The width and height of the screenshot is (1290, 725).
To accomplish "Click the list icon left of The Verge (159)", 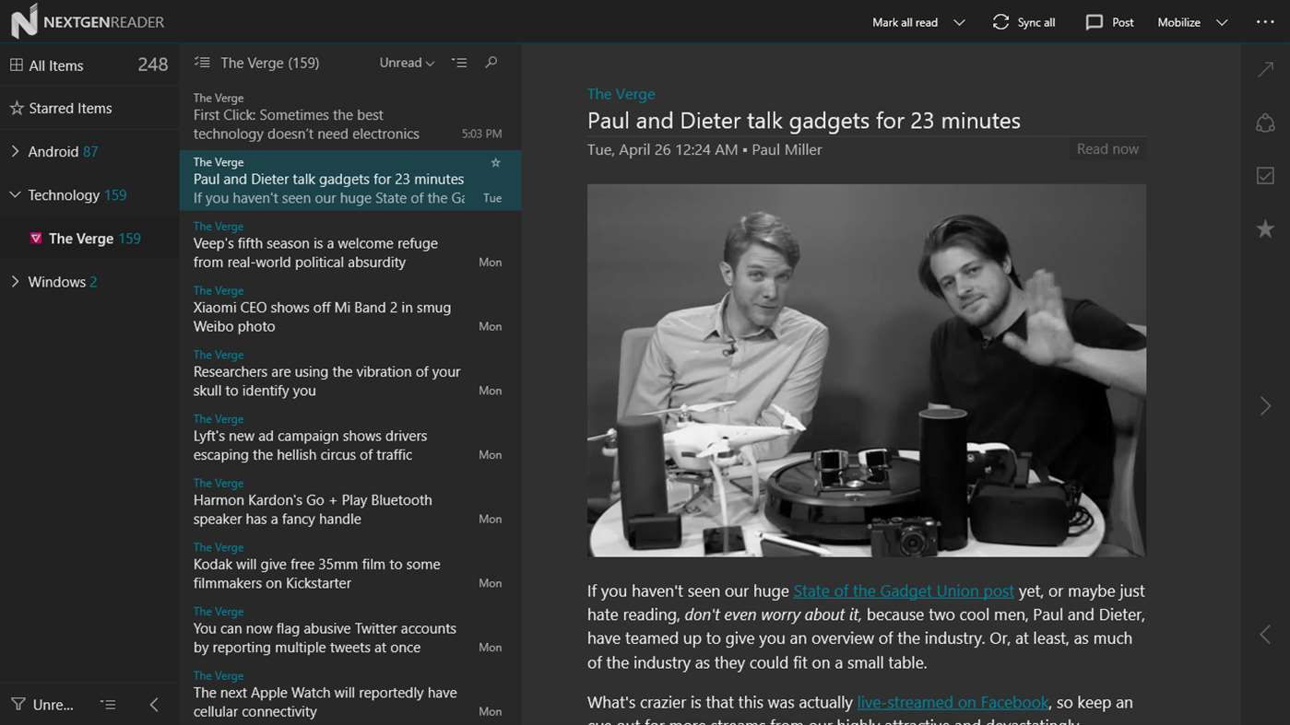I will point(202,63).
